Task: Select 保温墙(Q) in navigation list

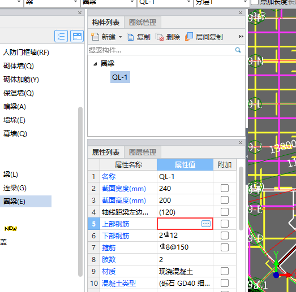Action: pyautogui.click(x=19, y=93)
